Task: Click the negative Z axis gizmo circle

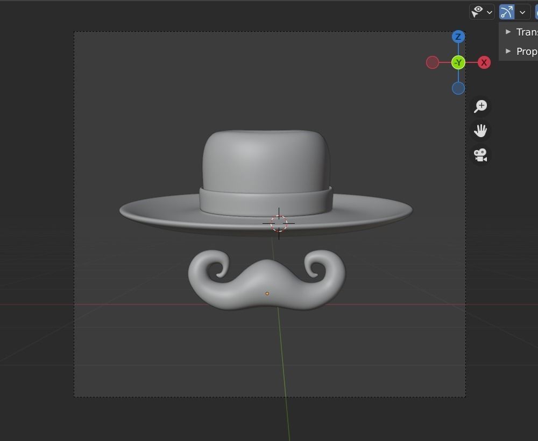Action: pyautogui.click(x=458, y=88)
